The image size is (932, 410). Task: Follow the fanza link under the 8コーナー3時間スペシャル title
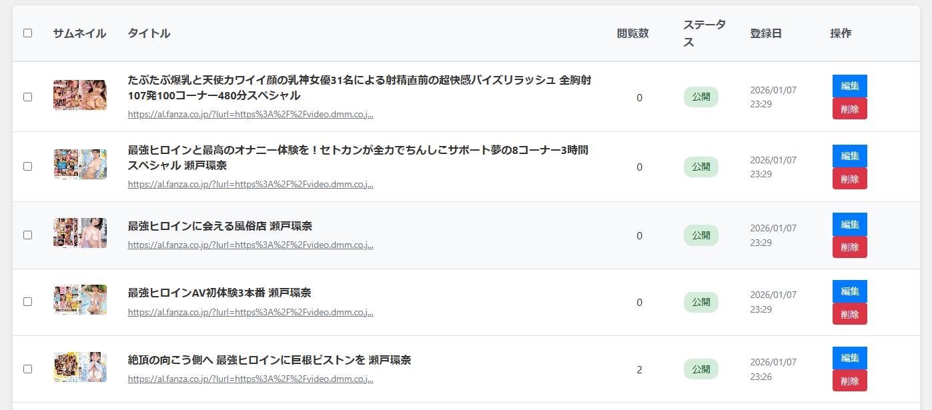pyautogui.click(x=250, y=184)
